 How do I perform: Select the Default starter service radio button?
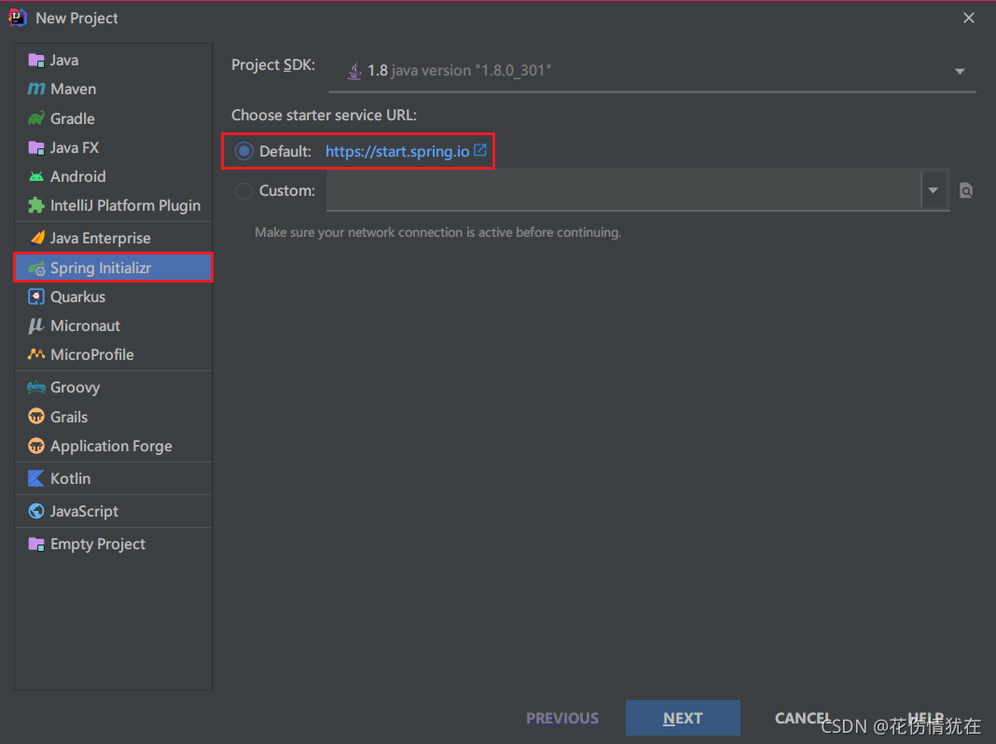(x=244, y=151)
